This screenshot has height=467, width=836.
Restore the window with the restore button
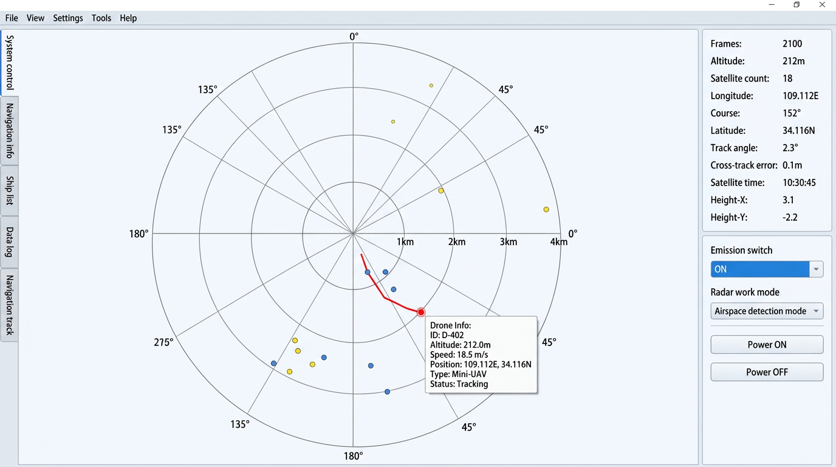(x=797, y=5)
